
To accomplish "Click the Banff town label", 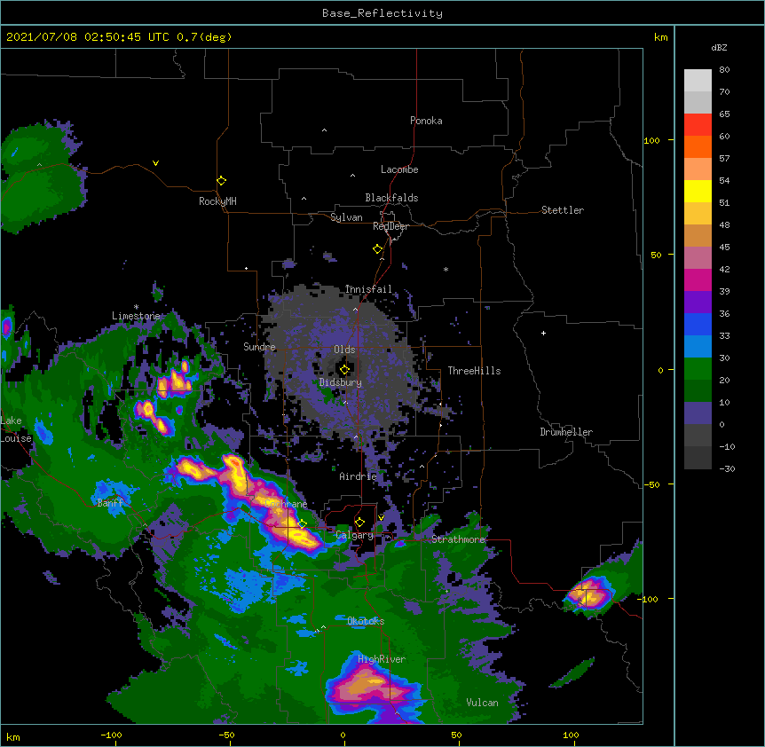I will click(x=110, y=503).
